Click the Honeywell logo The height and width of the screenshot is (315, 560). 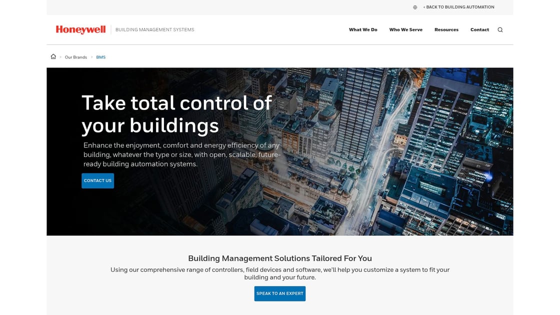pyautogui.click(x=80, y=29)
